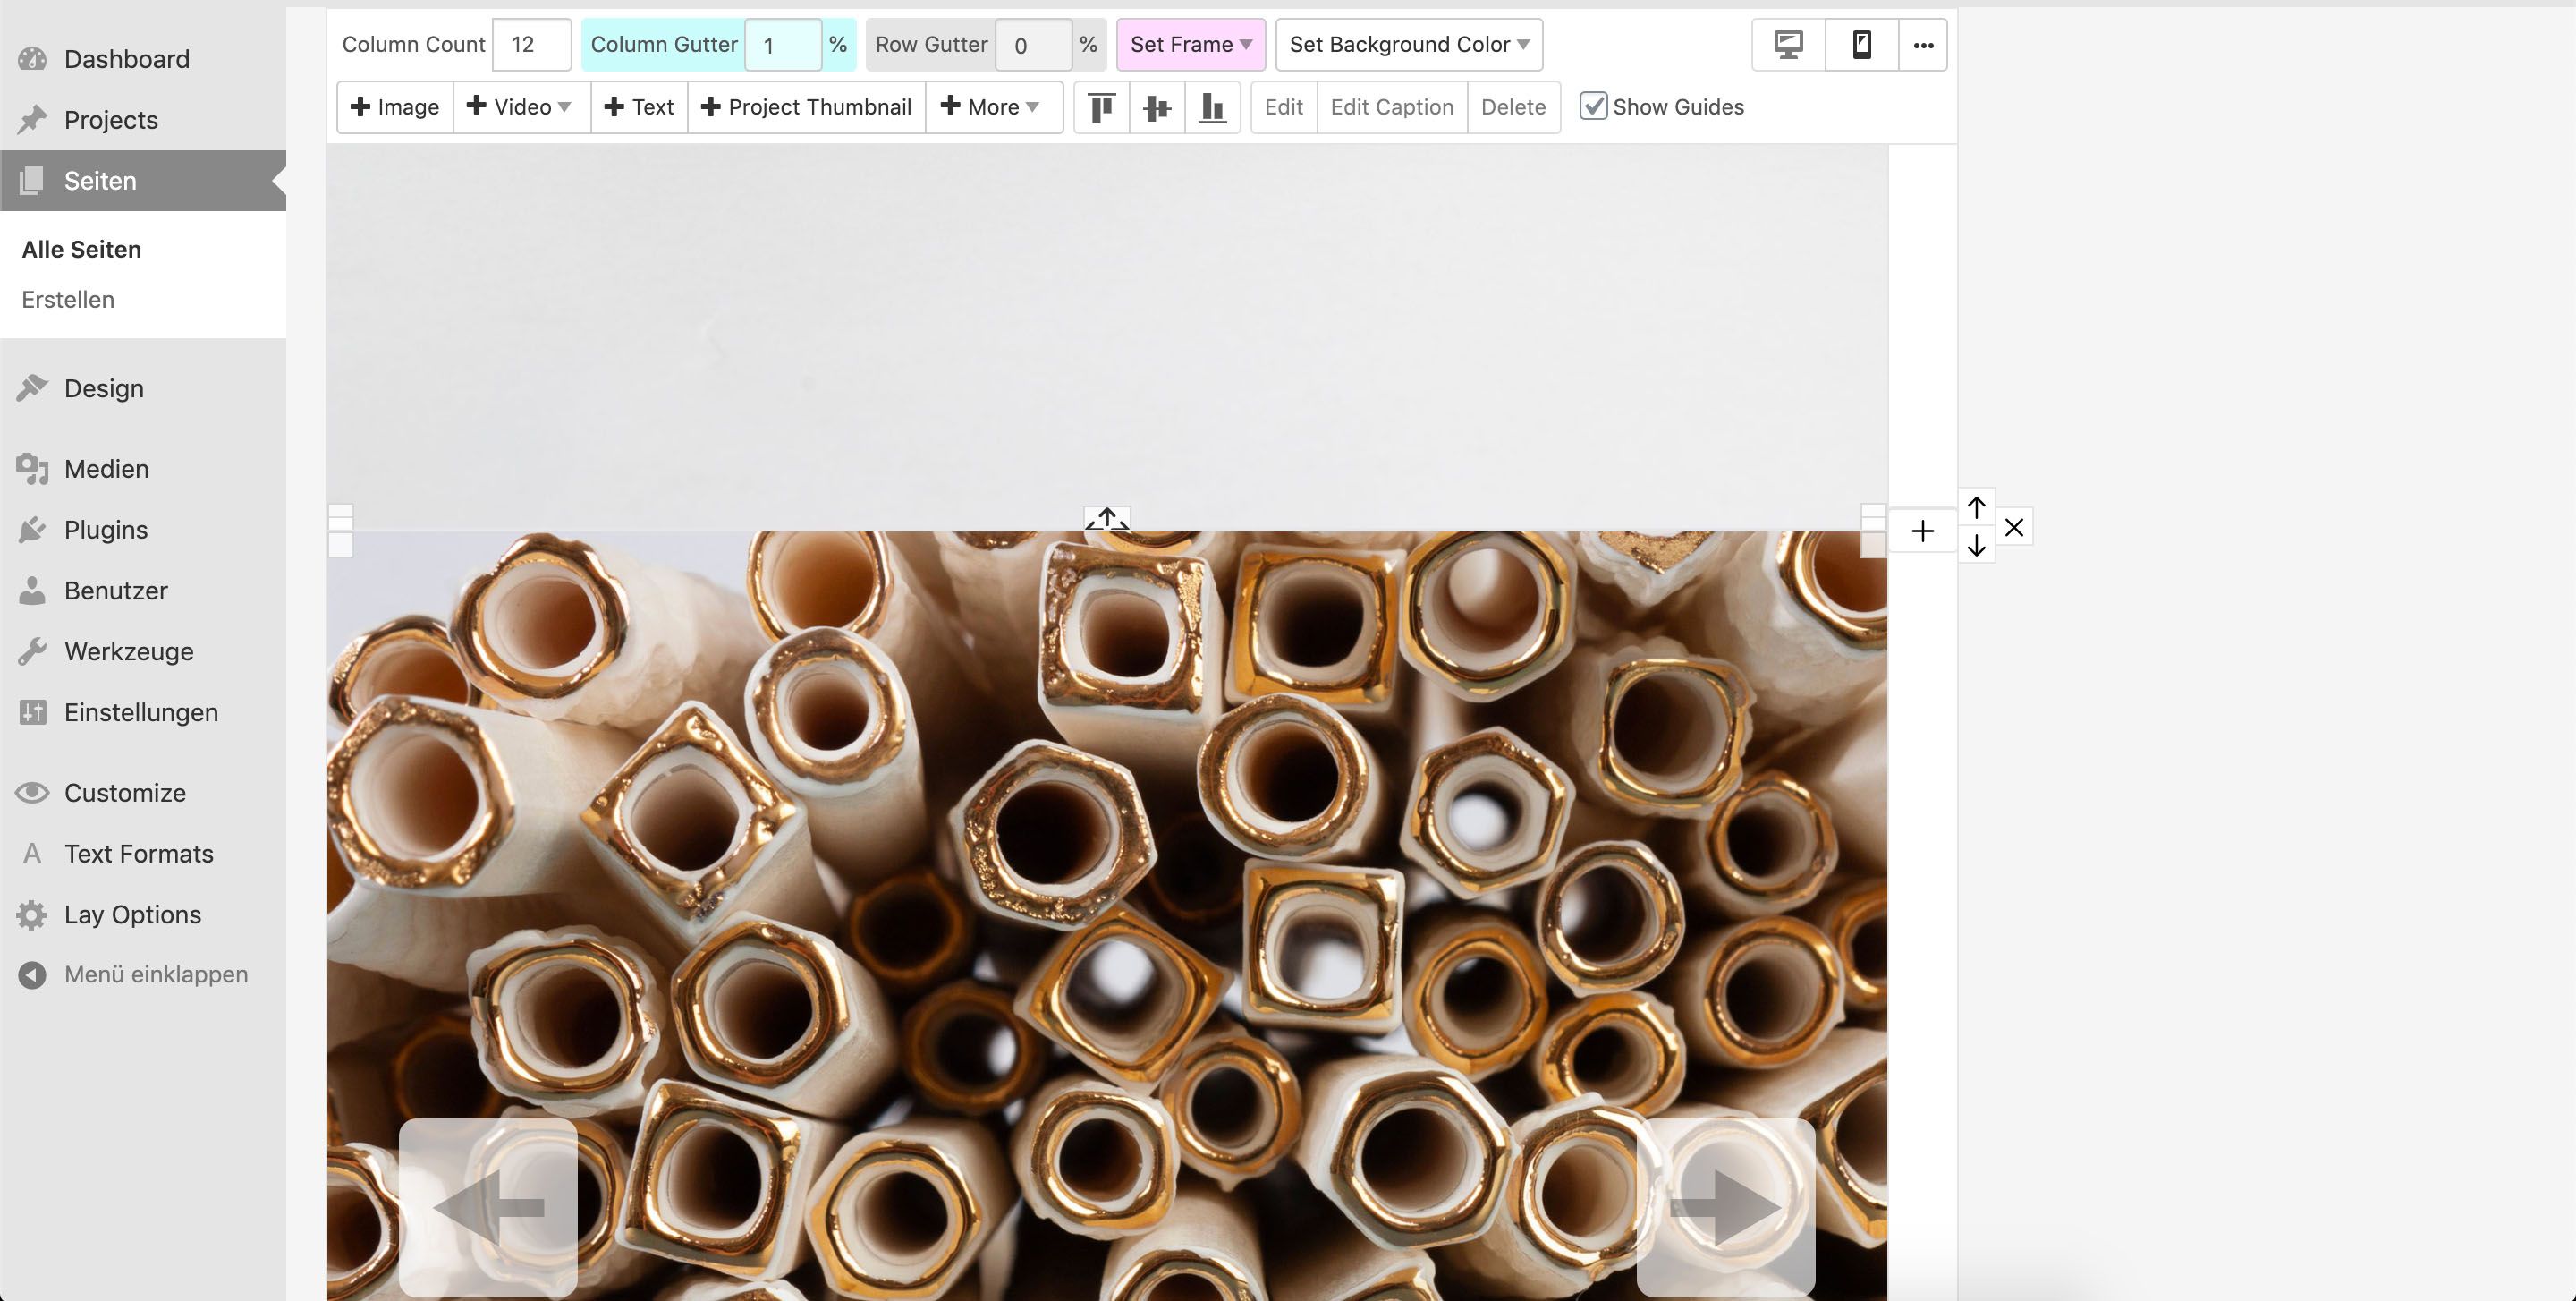Click the Add Image button
This screenshot has width=2576, height=1301.
[395, 107]
